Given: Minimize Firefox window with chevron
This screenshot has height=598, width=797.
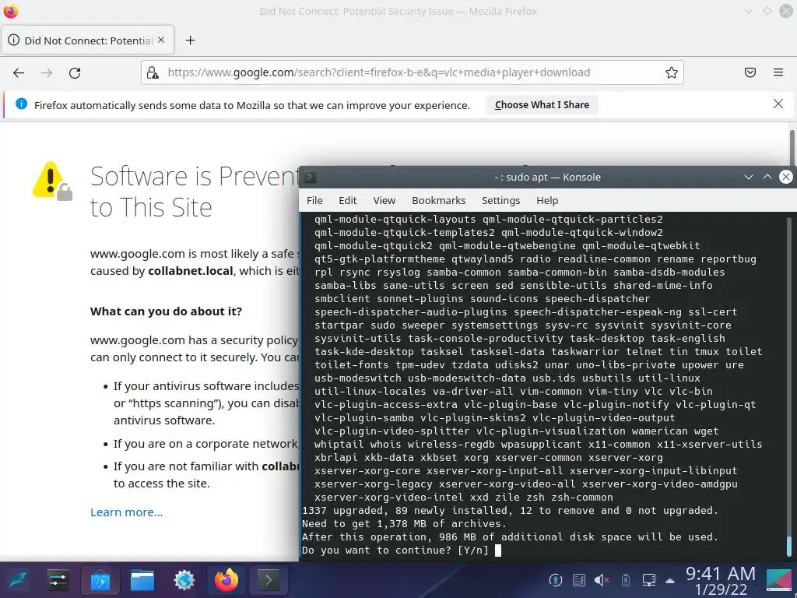Looking at the screenshot, I should tap(748, 11).
